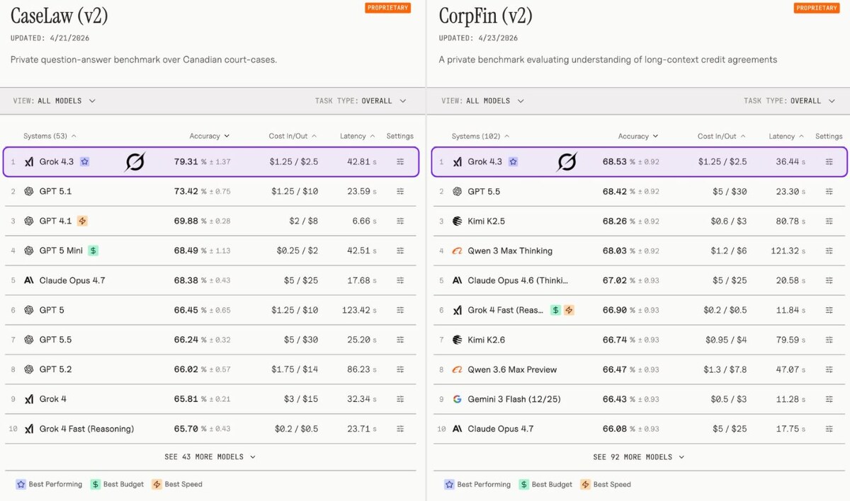Sort CorpFin table by Accuracy column
The height and width of the screenshot is (501, 850).
638,136
